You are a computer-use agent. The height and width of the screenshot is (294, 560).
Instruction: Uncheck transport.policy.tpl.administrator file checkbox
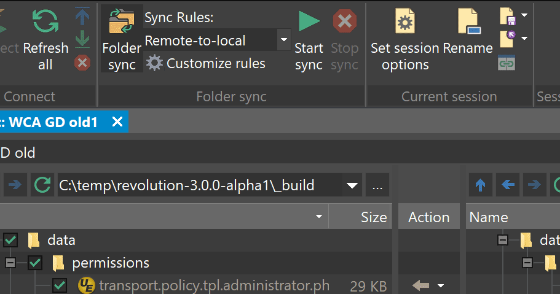(60, 285)
